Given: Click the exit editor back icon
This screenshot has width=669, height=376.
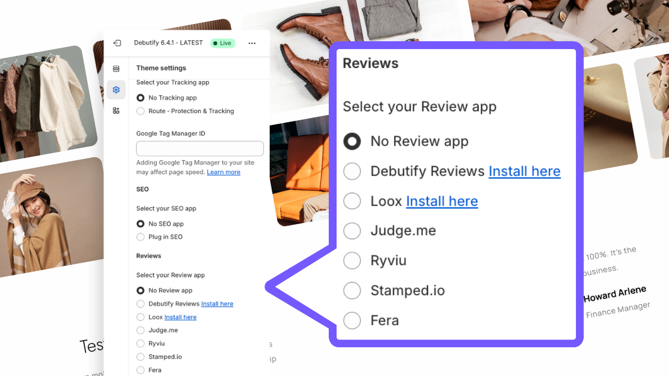Looking at the screenshot, I should [x=117, y=43].
